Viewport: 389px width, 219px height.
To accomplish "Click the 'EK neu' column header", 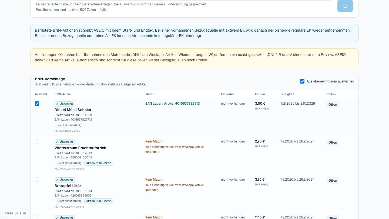I will point(260,94).
